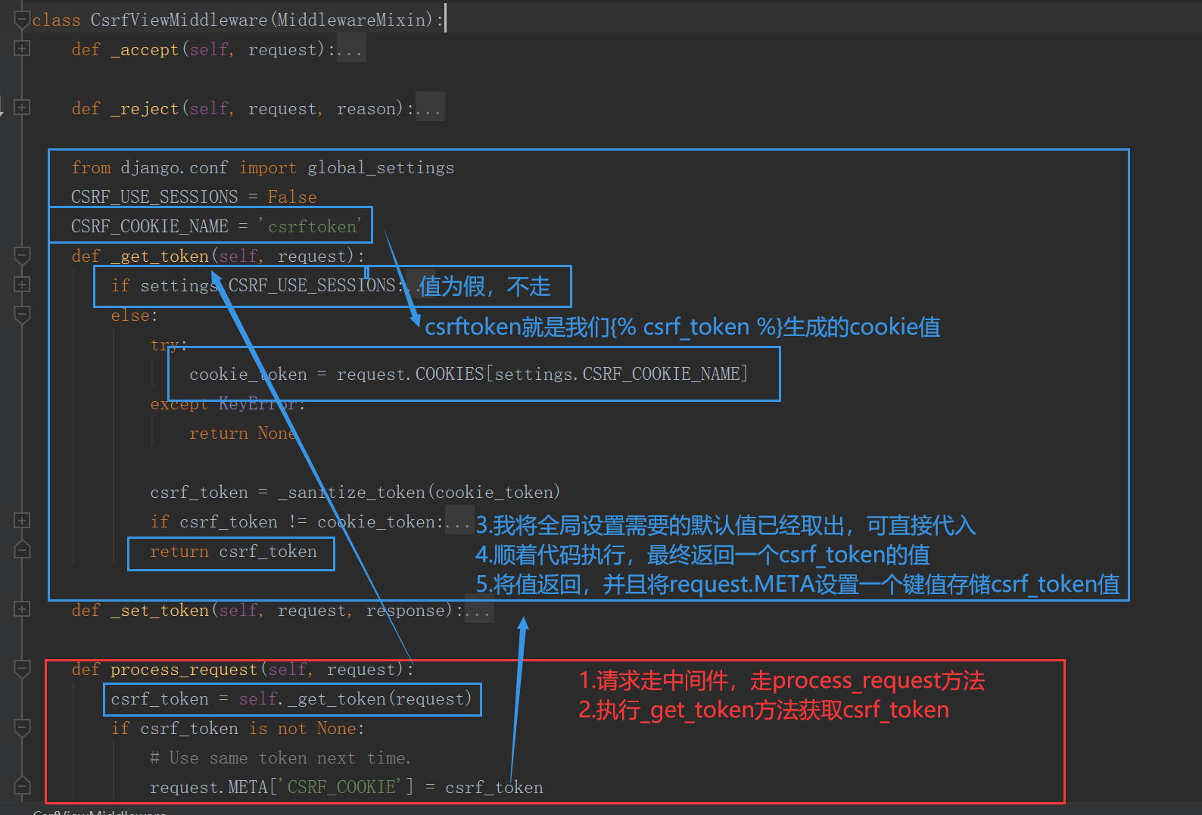Open the folded '...' placeholder after _reject signature

coord(429,108)
